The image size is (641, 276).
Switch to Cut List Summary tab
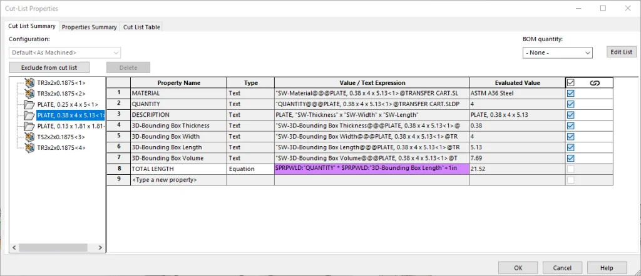tap(32, 26)
